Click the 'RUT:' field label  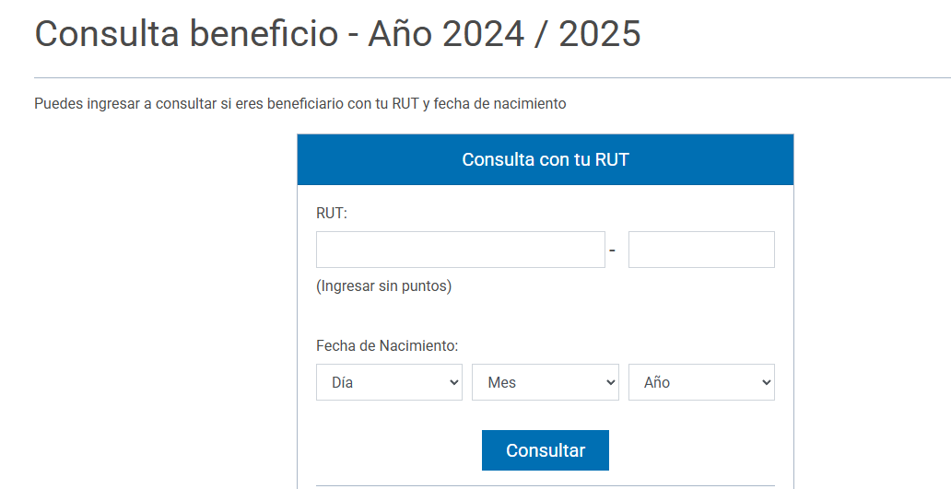pos(331,214)
